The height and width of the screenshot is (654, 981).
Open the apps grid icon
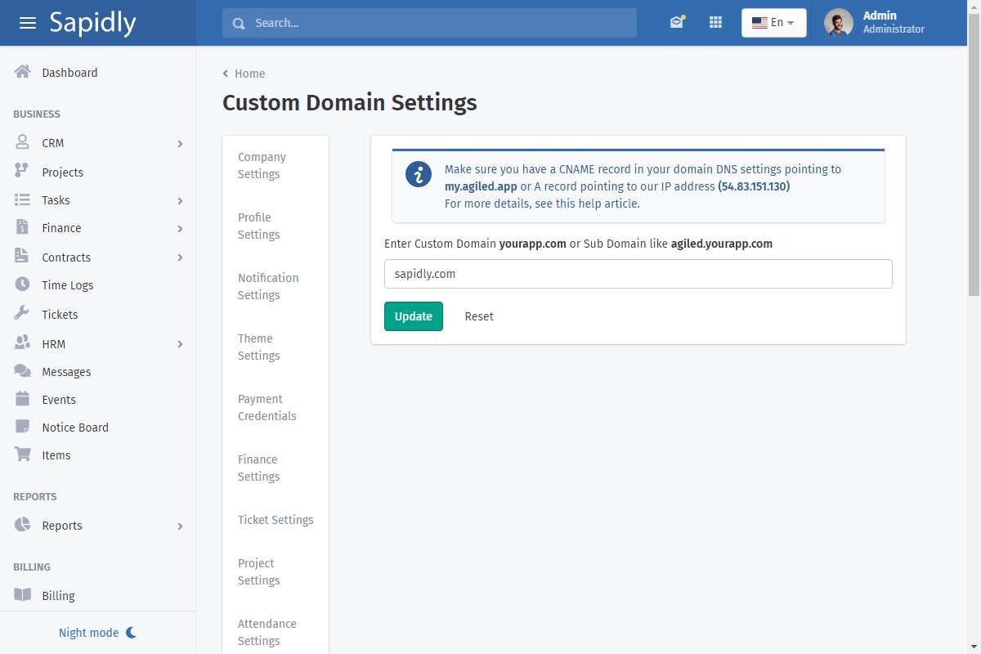coord(715,23)
